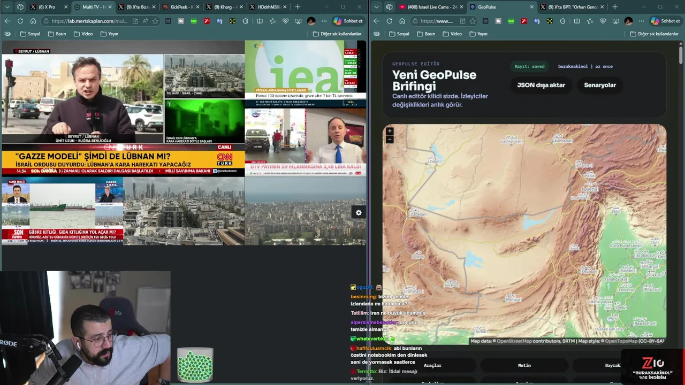This screenshot has height=385, width=685.
Task: Favorite the Multi TV page with star icon
Action: click(155, 21)
